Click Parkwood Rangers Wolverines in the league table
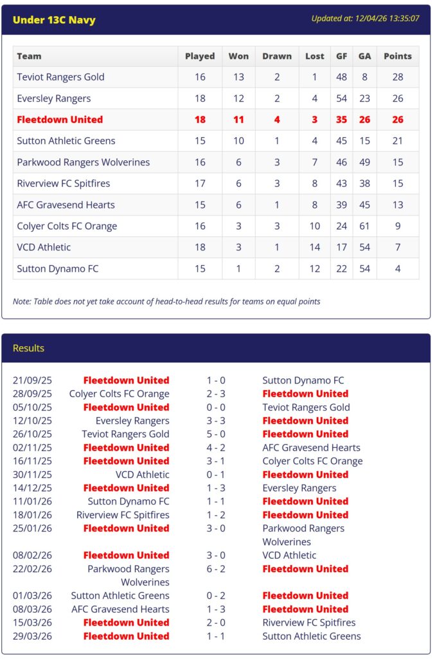Image resolution: width=435 pixels, height=659 pixels. [x=84, y=162]
